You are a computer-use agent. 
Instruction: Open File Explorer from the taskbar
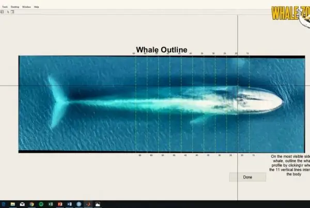click(12, 204)
